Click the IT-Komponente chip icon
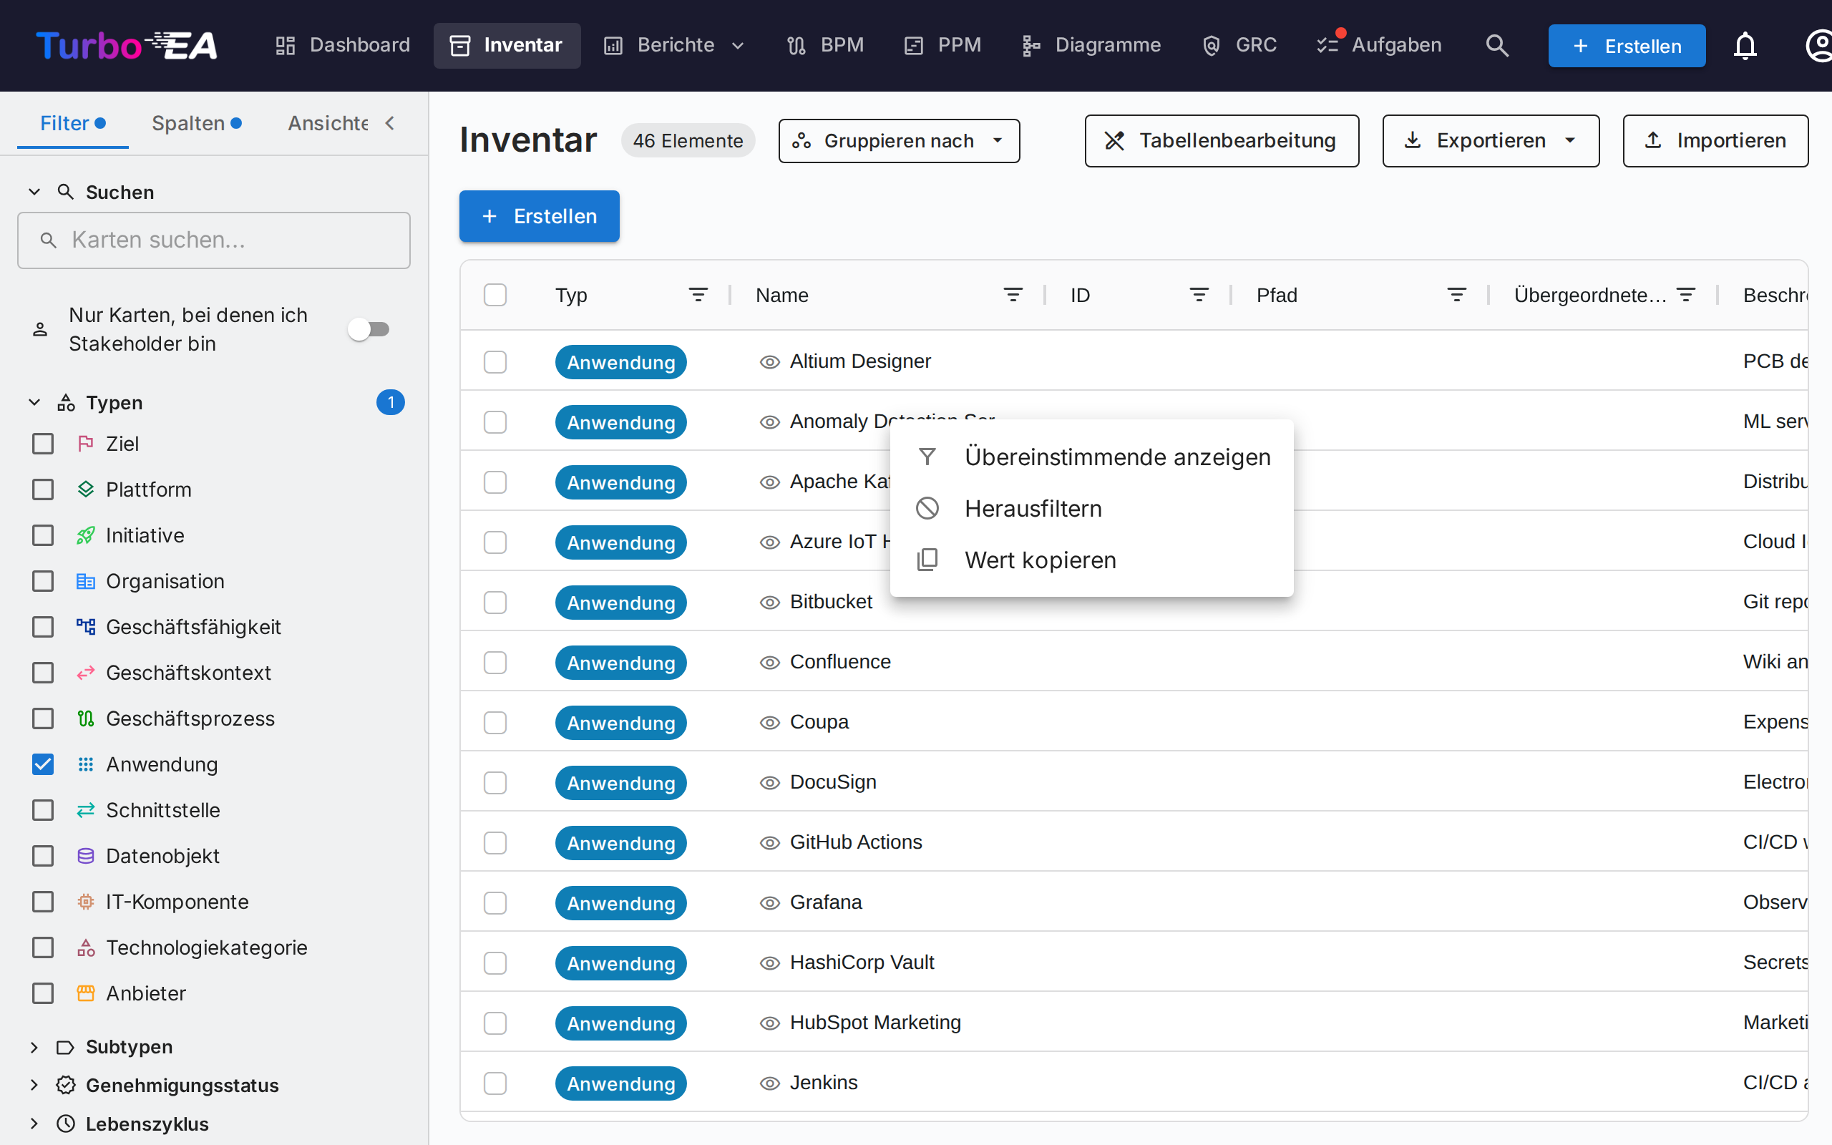This screenshot has width=1832, height=1145. tap(86, 902)
